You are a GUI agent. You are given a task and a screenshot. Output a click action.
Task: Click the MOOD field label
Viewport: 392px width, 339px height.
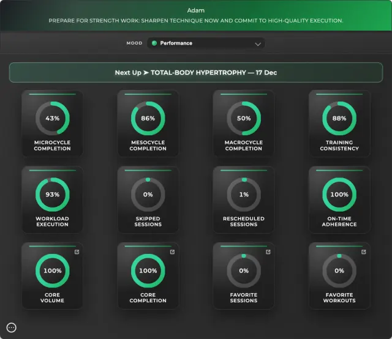[x=134, y=43]
